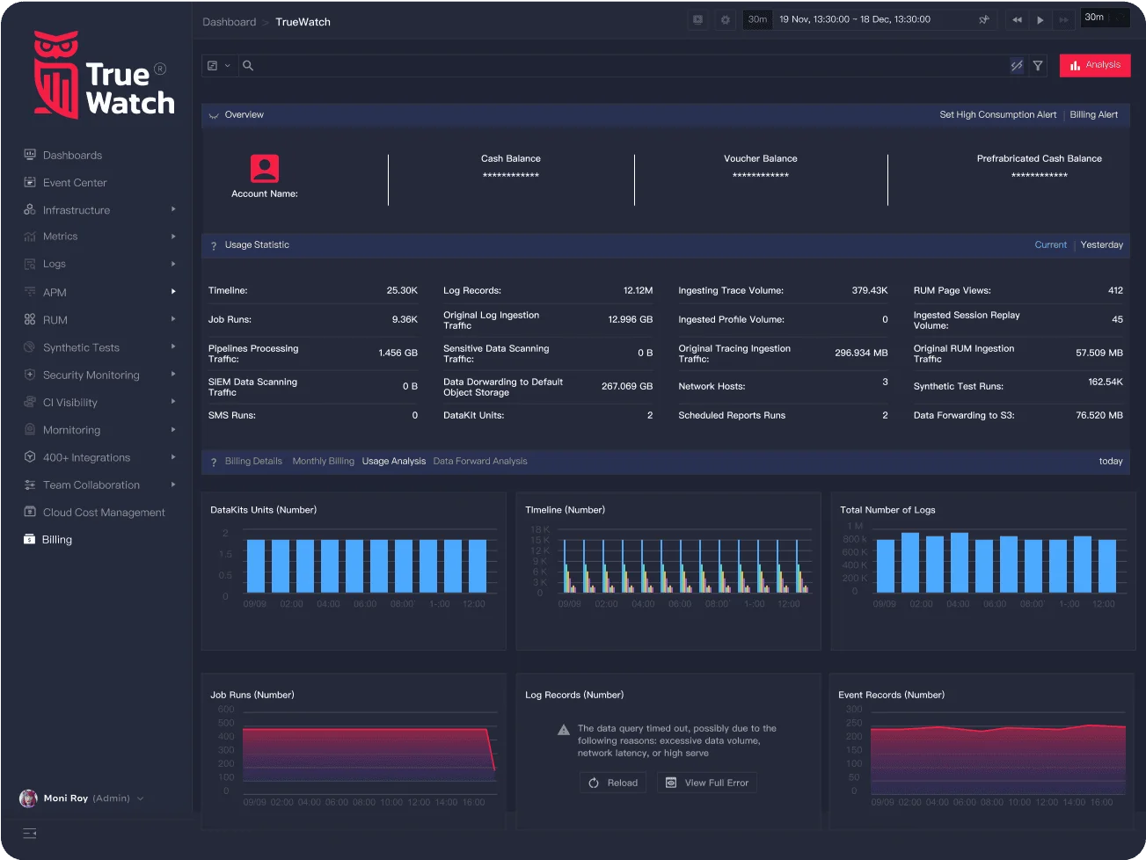The width and height of the screenshot is (1146, 860).
Task: Step time range forward with fast-forward icon
Action: coord(1064,19)
